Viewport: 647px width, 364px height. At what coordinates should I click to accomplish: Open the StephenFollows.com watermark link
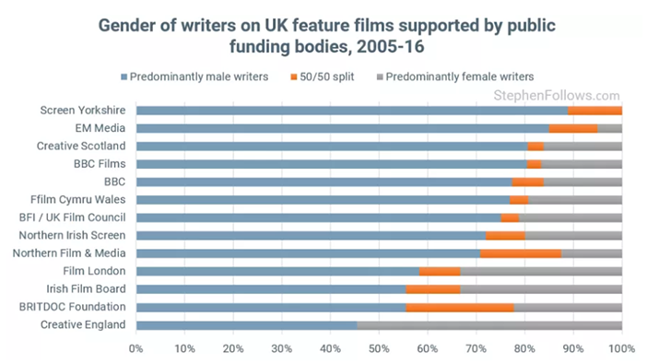[x=557, y=95]
